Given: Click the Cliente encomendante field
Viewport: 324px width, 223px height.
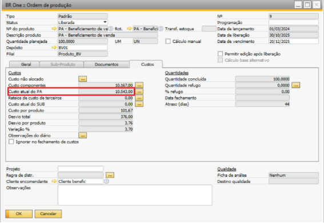Looking at the screenshot, I should tap(81, 181).
